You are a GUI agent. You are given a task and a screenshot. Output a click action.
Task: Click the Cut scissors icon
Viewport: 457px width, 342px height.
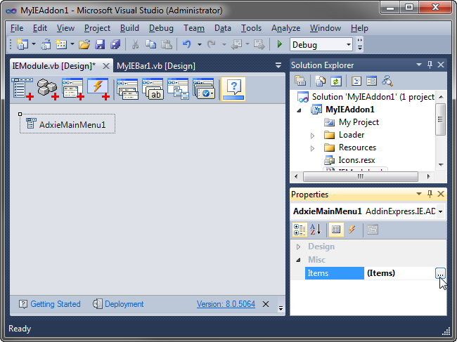(x=135, y=44)
